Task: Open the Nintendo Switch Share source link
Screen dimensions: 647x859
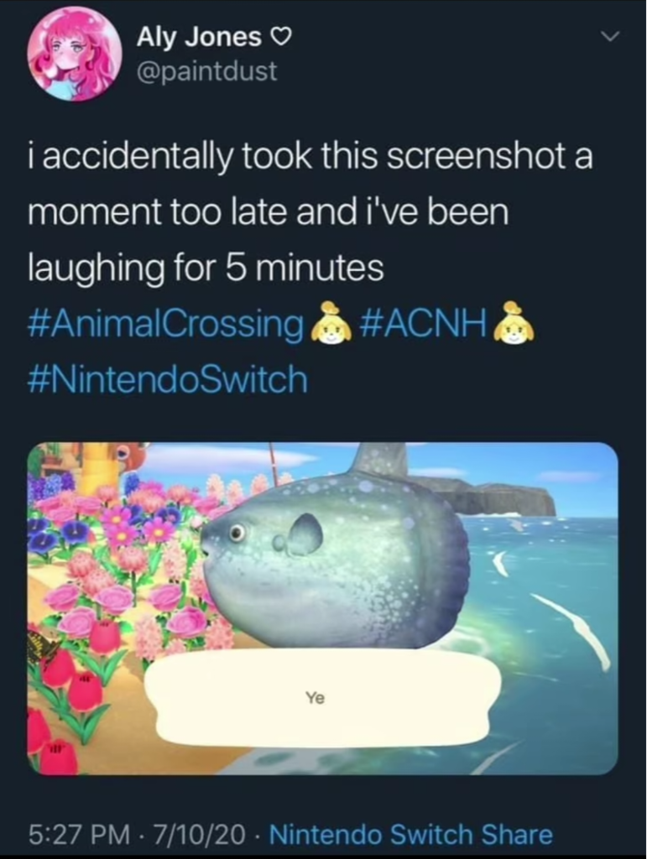Action: click(x=411, y=835)
